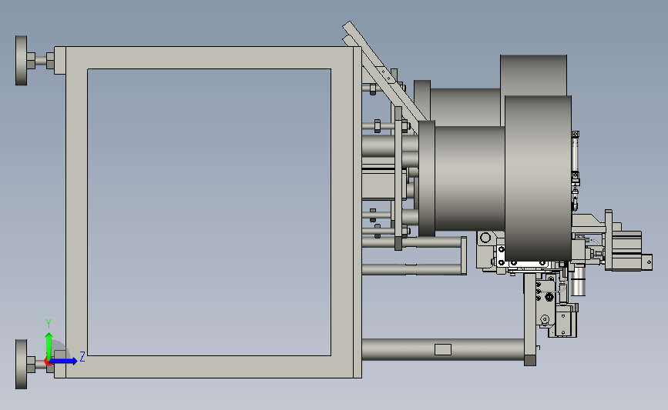
Task: Click the circular hole in the bracket
Action: point(485,238)
